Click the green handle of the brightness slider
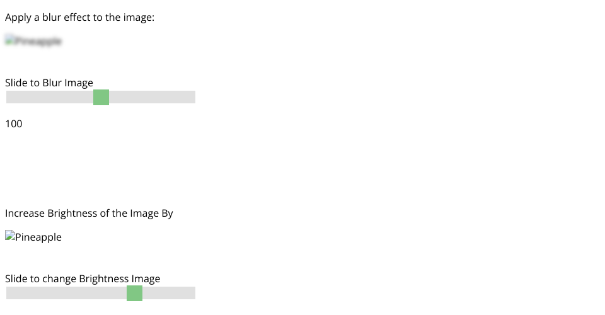 click(134, 293)
